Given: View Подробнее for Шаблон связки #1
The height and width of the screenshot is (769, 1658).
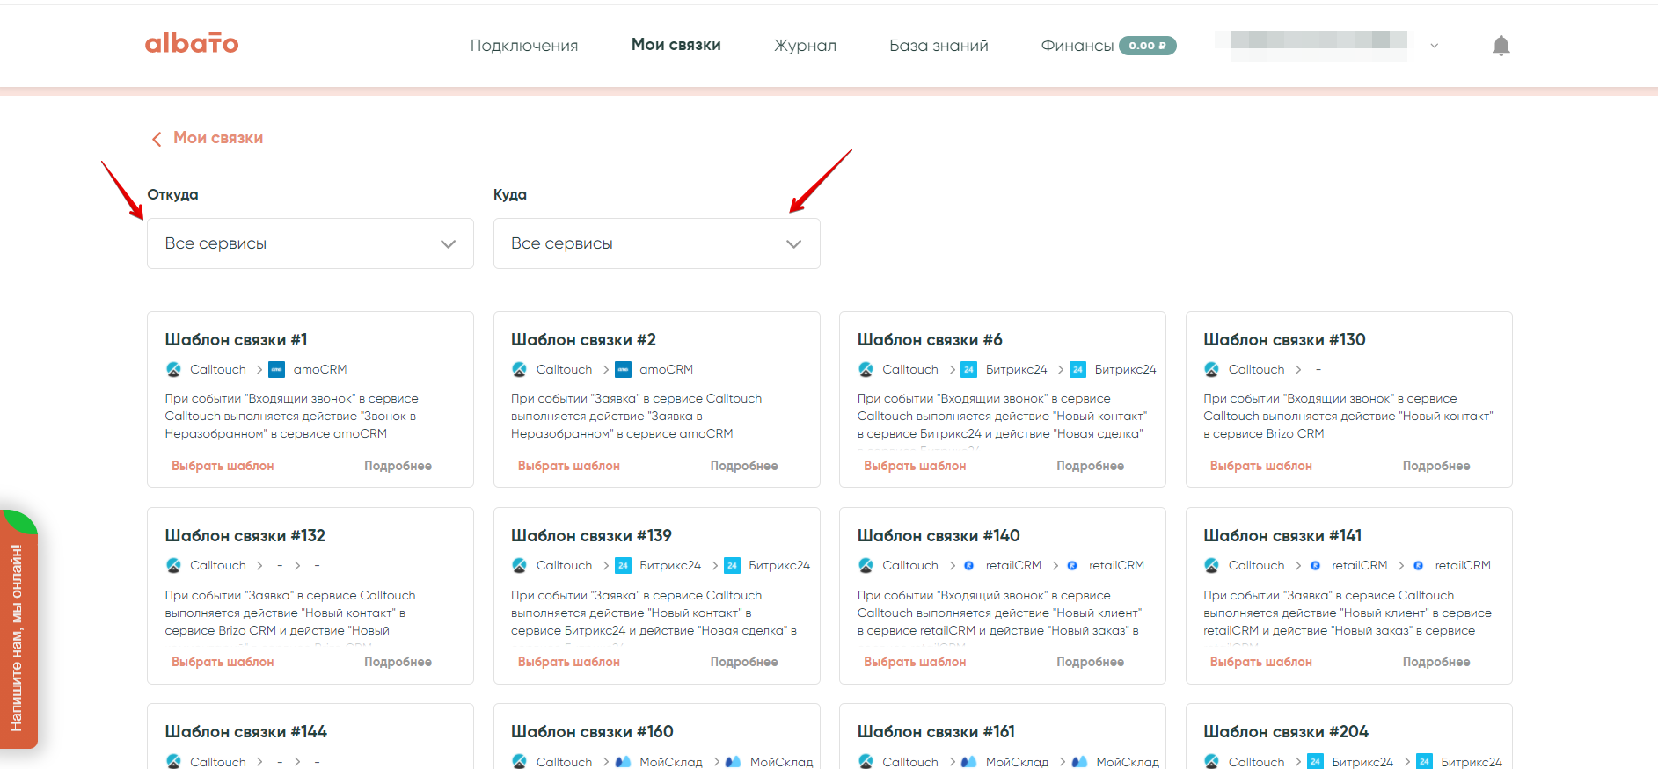Looking at the screenshot, I should (x=398, y=466).
